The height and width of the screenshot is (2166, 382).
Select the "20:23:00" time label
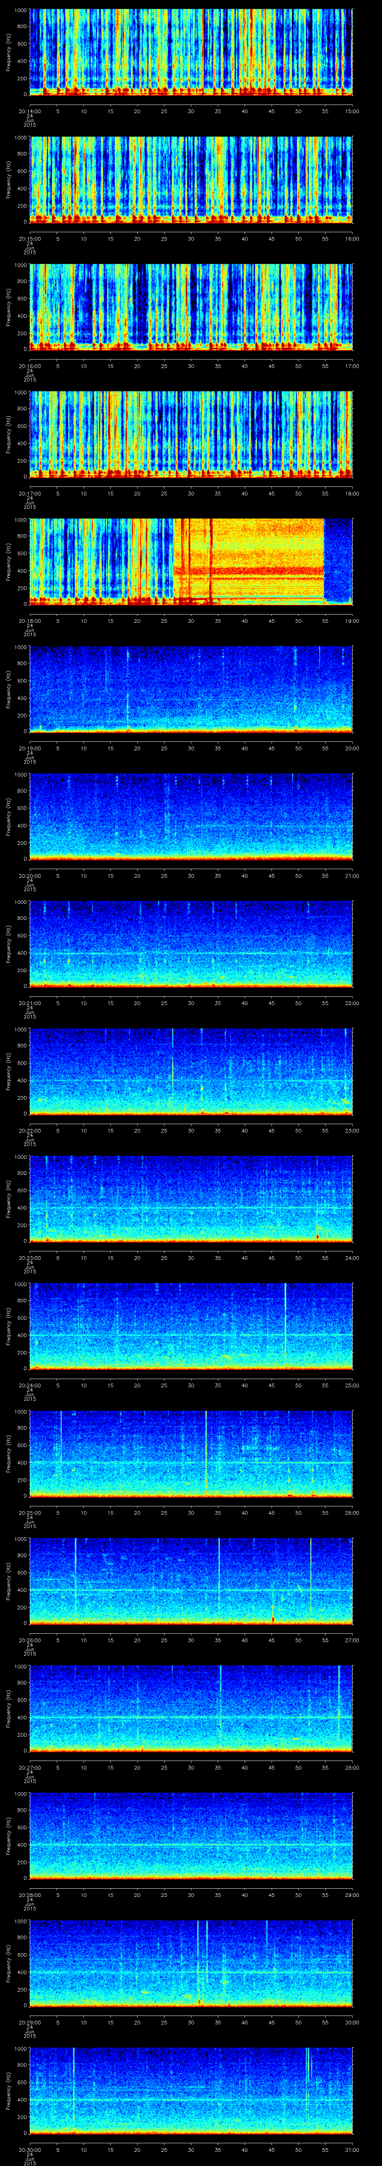29,1257
